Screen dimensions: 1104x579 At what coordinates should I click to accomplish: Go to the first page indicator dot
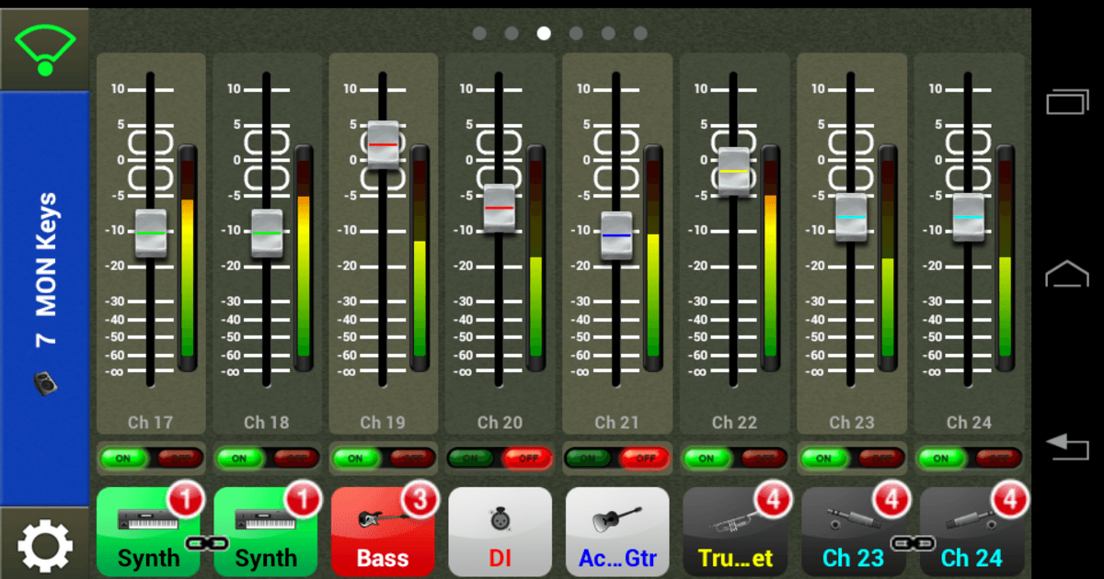pyautogui.click(x=479, y=33)
